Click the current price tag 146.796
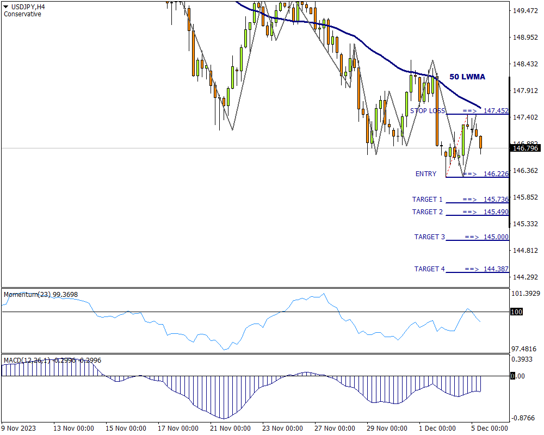 (526, 148)
